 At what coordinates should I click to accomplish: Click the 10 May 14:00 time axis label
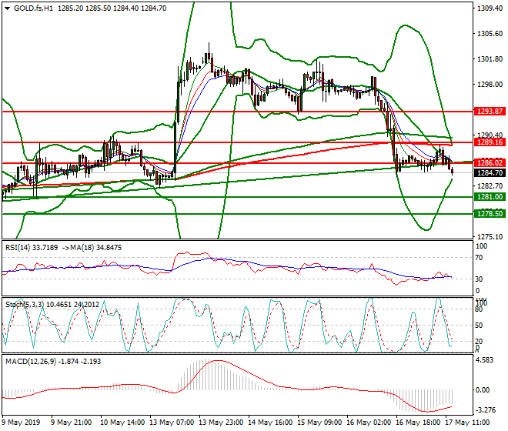click(x=123, y=423)
